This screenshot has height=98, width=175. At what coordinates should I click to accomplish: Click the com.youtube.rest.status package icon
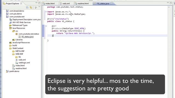click(x=16, y=34)
